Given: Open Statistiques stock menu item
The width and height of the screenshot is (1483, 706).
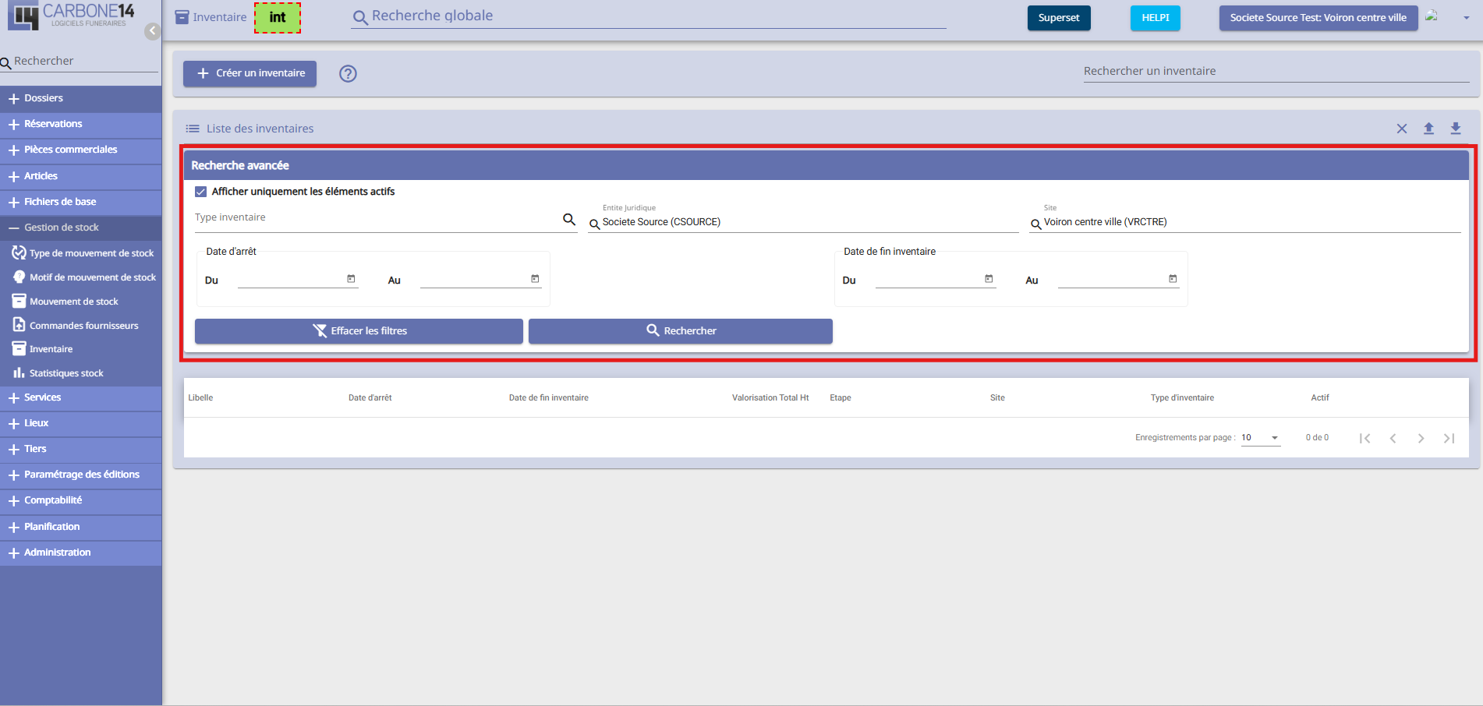Looking at the screenshot, I should pyautogui.click(x=66, y=373).
